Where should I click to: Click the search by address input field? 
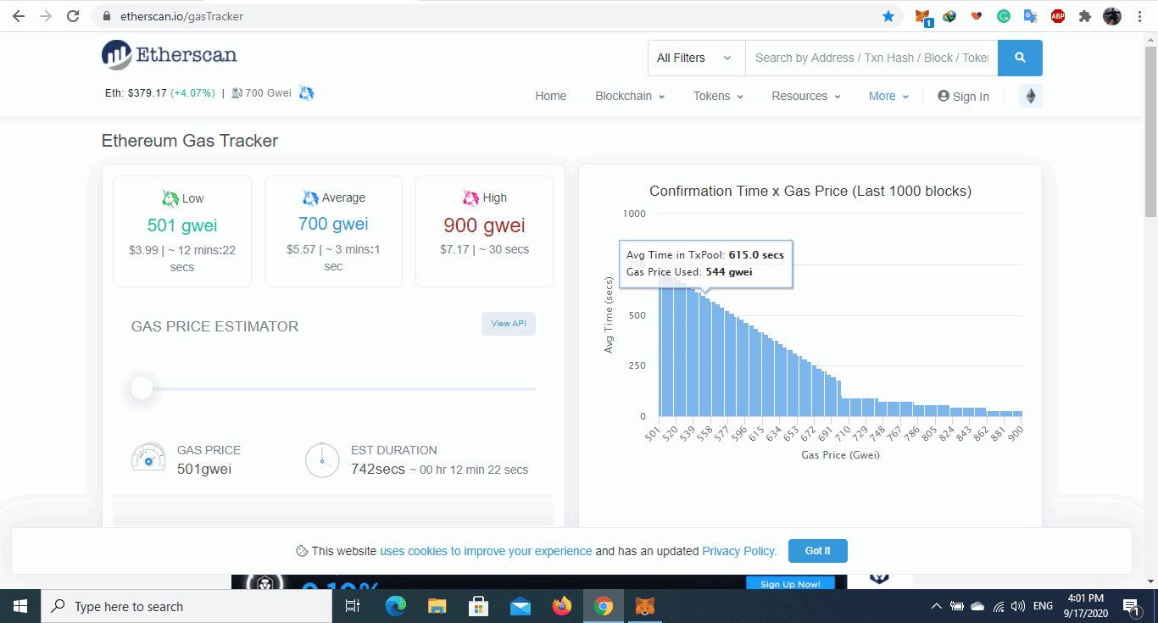(871, 58)
